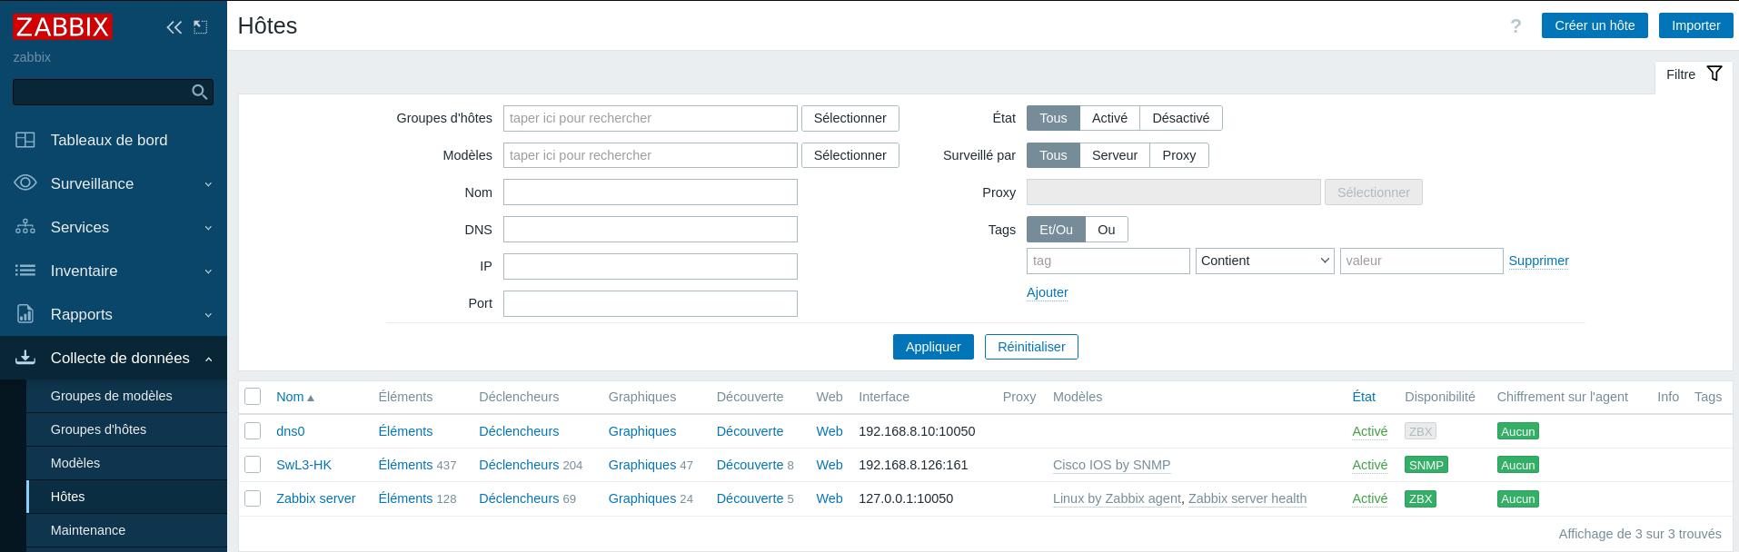Image resolution: width=1739 pixels, height=552 pixels.
Task: Open the Cisco IOS by SNMP template link
Action: 1111,465
